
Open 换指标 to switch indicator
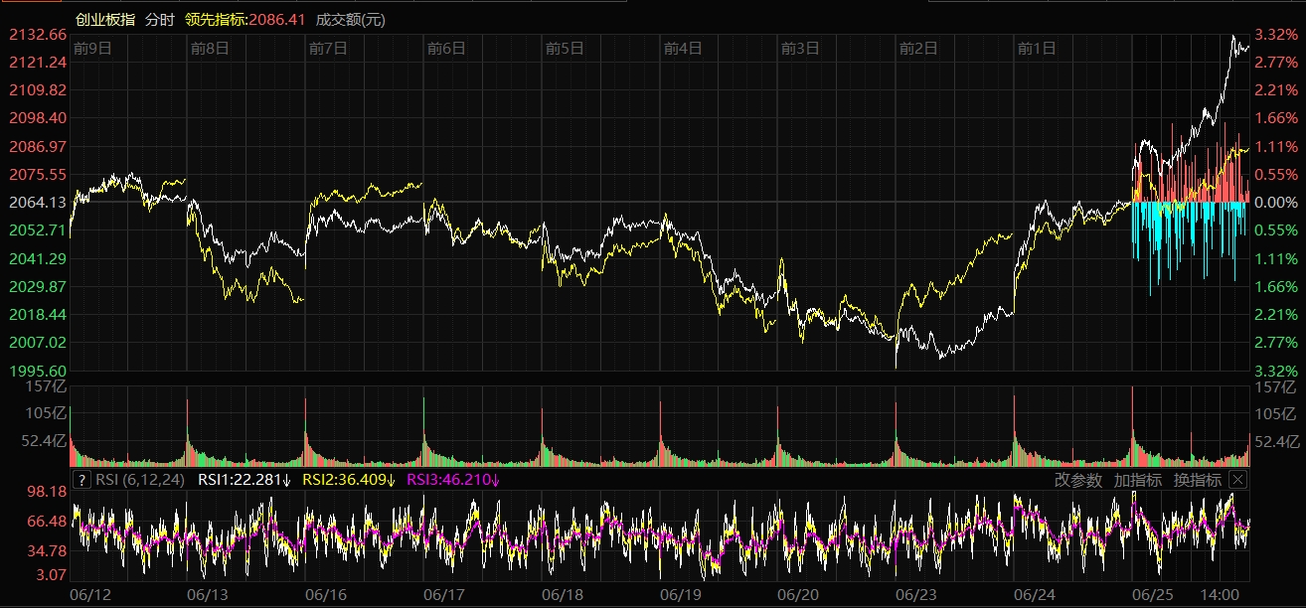(x=1197, y=480)
